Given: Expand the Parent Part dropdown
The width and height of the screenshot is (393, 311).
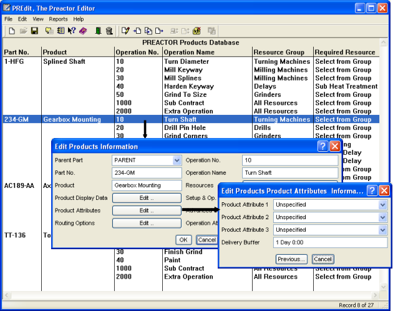Looking at the screenshot, I should [177, 160].
